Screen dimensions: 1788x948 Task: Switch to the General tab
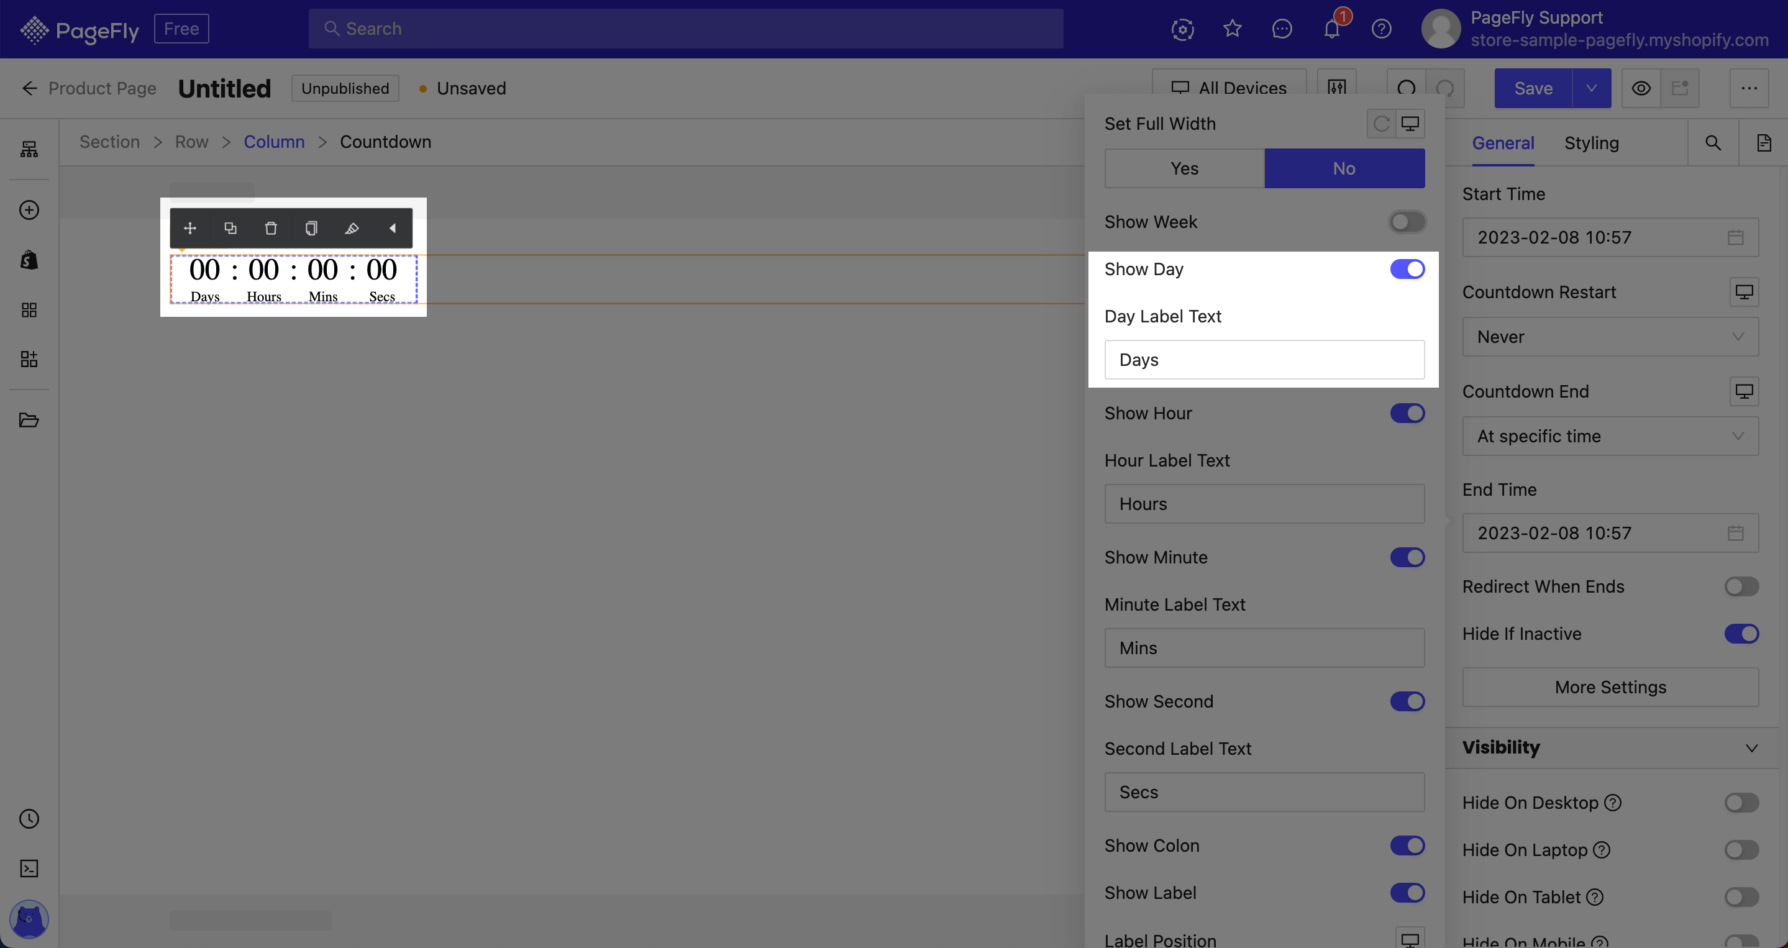point(1503,143)
